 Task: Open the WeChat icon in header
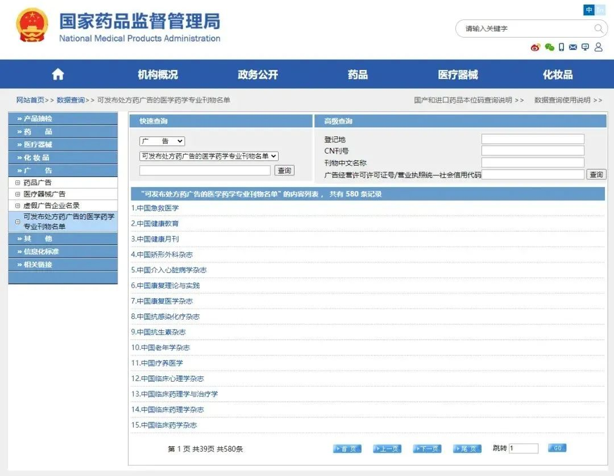[549, 47]
